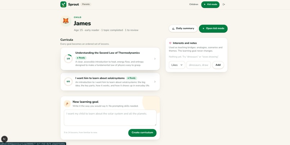Click the Create curriculum button

pos(142,133)
